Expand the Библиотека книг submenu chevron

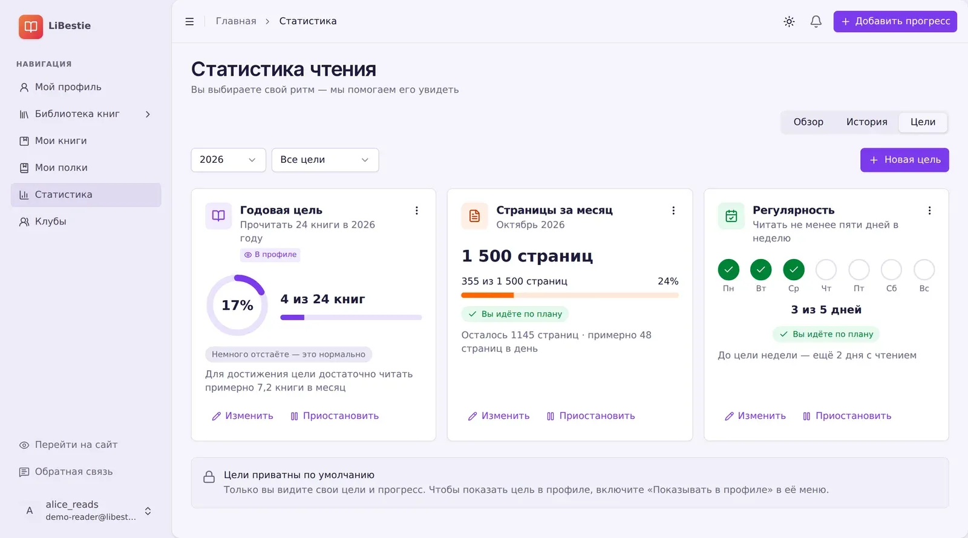(x=148, y=114)
